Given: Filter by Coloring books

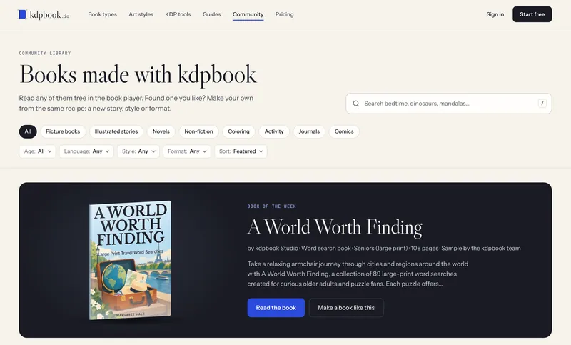Looking at the screenshot, I should [238, 131].
